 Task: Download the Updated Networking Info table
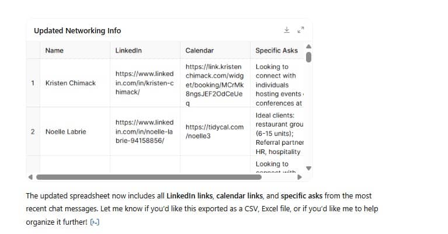click(287, 30)
